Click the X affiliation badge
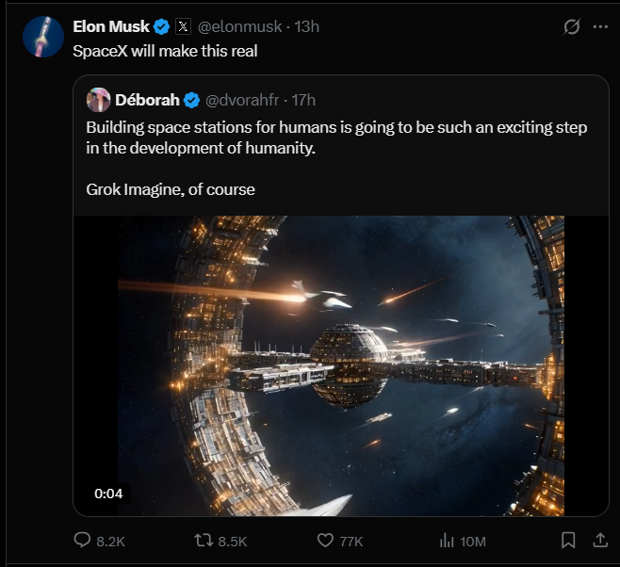Screen dimensions: 620x567 point(183,26)
